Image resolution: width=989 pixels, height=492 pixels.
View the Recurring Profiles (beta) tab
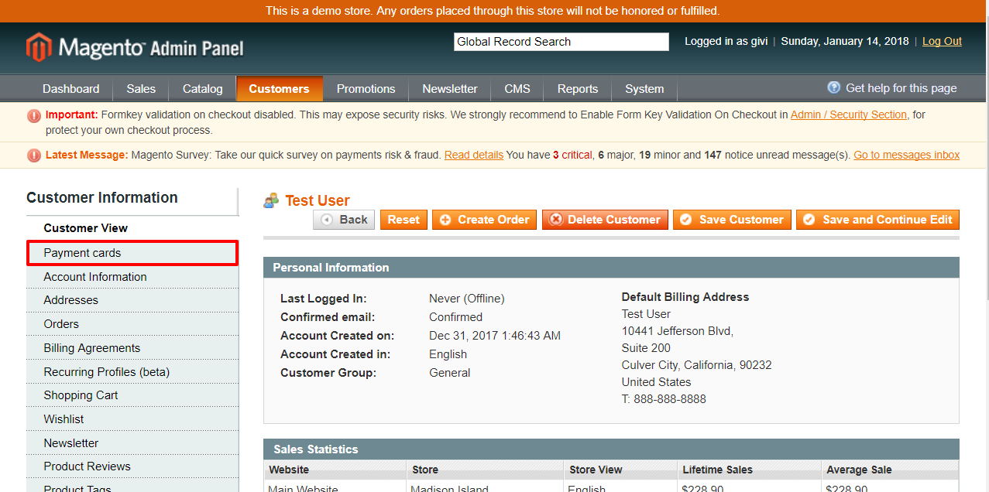pos(132,372)
